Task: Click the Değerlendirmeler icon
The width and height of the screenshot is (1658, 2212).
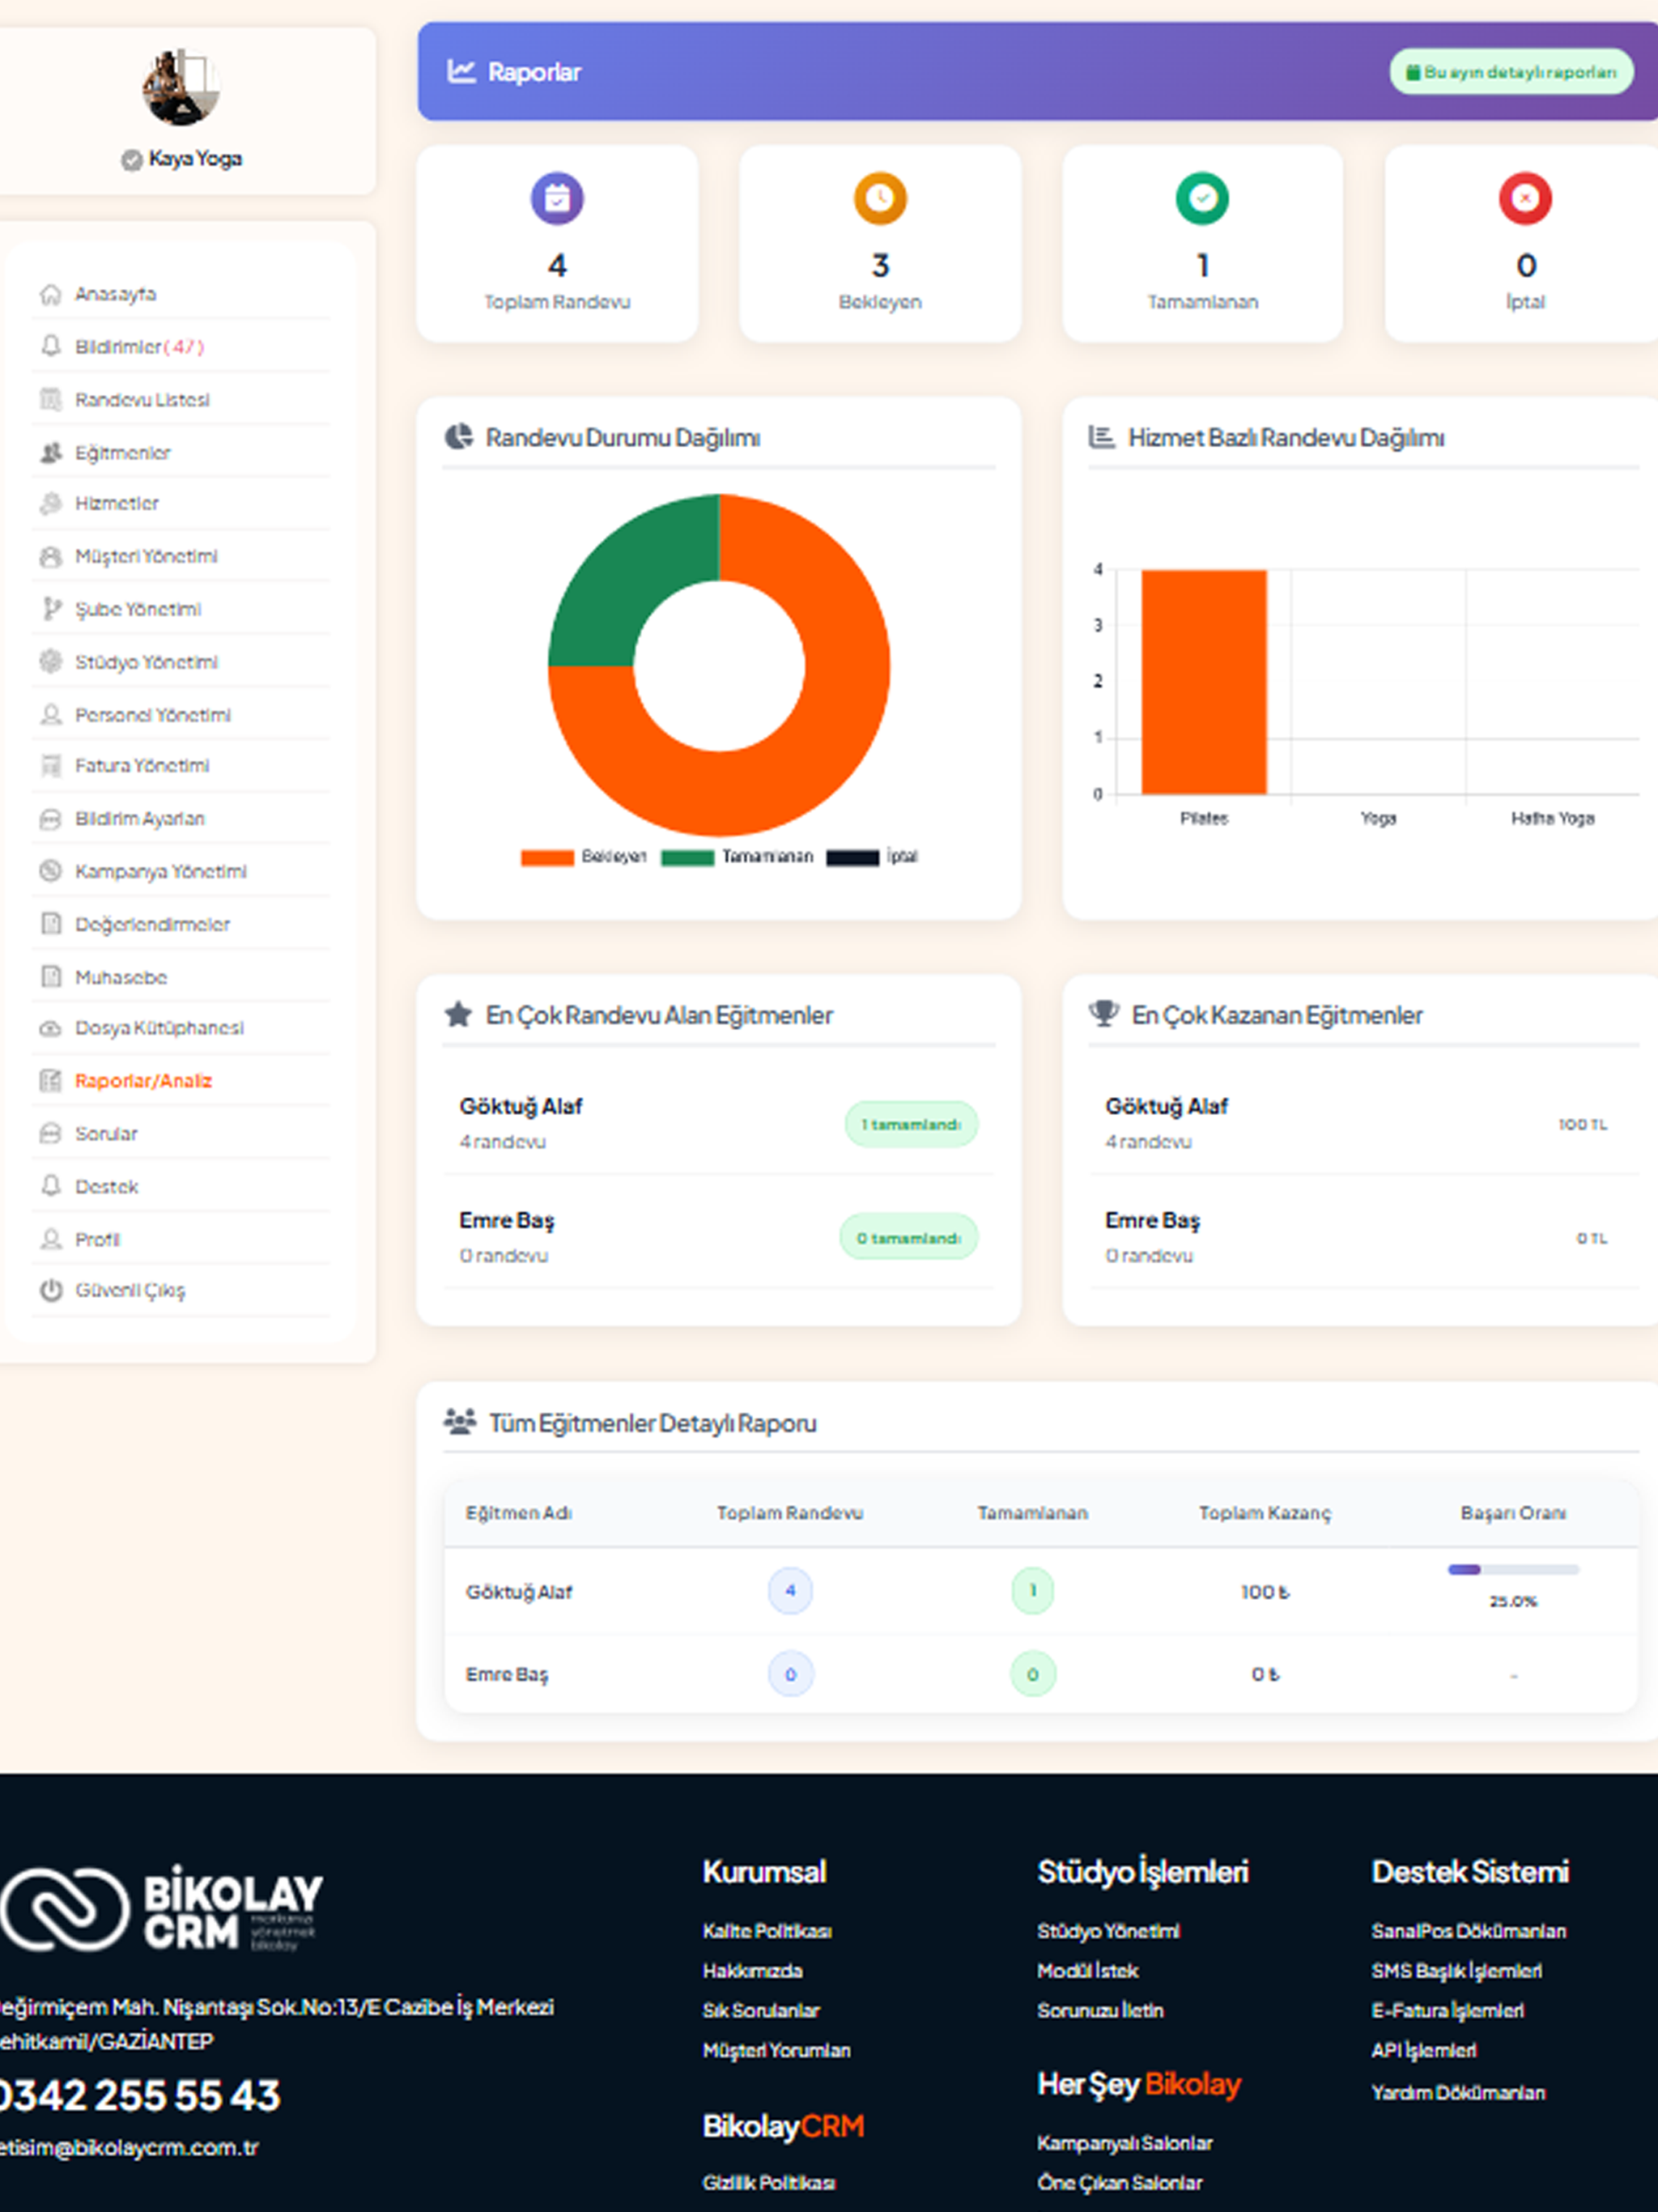Action: pyautogui.click(x=50, y=924)
